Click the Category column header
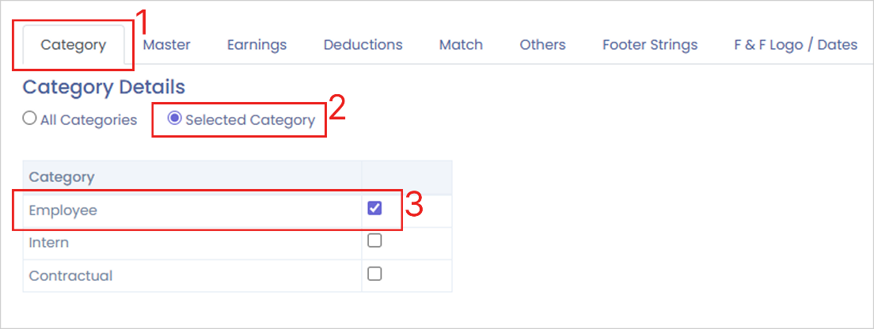 click(x=62, y=177)
